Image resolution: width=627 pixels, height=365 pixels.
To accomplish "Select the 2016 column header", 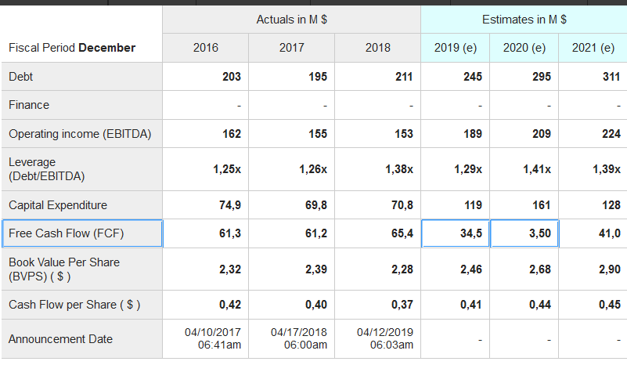I will click(x=206, y=48).
